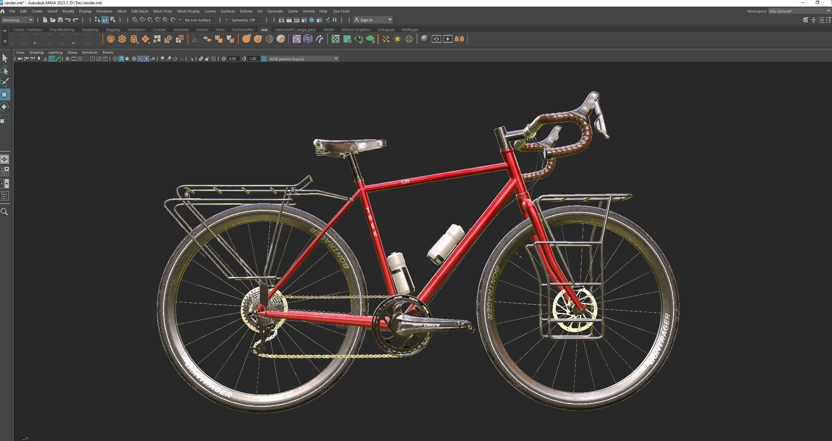Open shelf menu gear icon
This screenshot has width=832, height=441.
click(x=5, y=41)
